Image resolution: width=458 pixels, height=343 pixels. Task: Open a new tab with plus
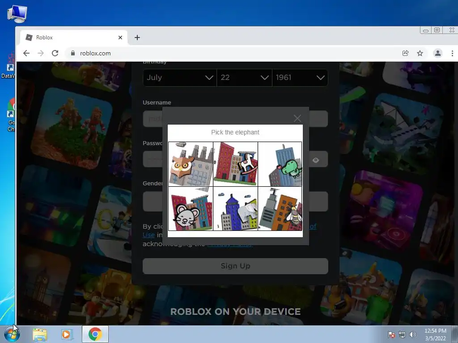click(137, 38)
